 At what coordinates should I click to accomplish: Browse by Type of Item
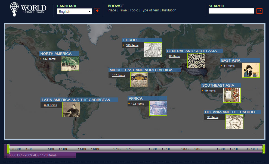150,10
